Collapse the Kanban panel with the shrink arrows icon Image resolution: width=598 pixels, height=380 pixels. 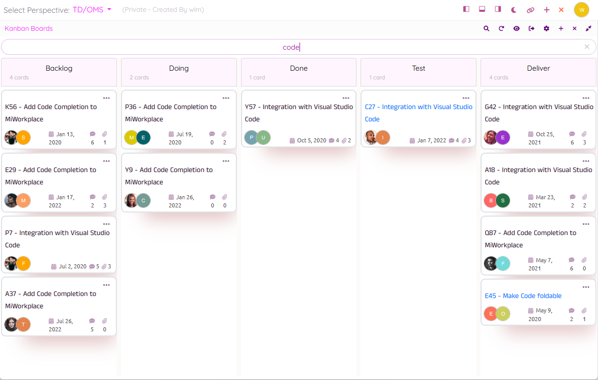click(x=588, y=29)
